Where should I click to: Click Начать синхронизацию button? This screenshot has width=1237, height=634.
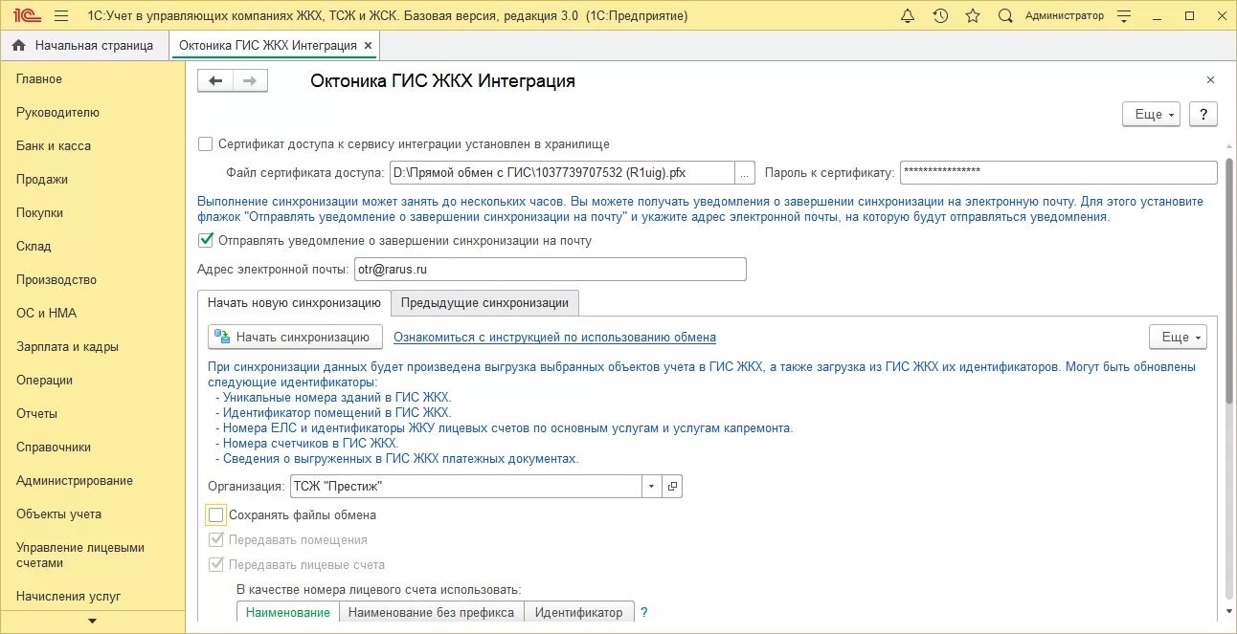[295, 337]
